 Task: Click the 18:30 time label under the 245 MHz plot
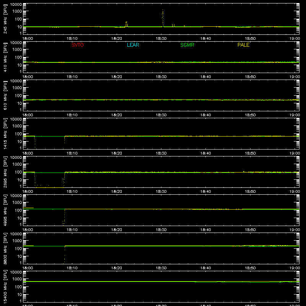(x=161, y=39)
